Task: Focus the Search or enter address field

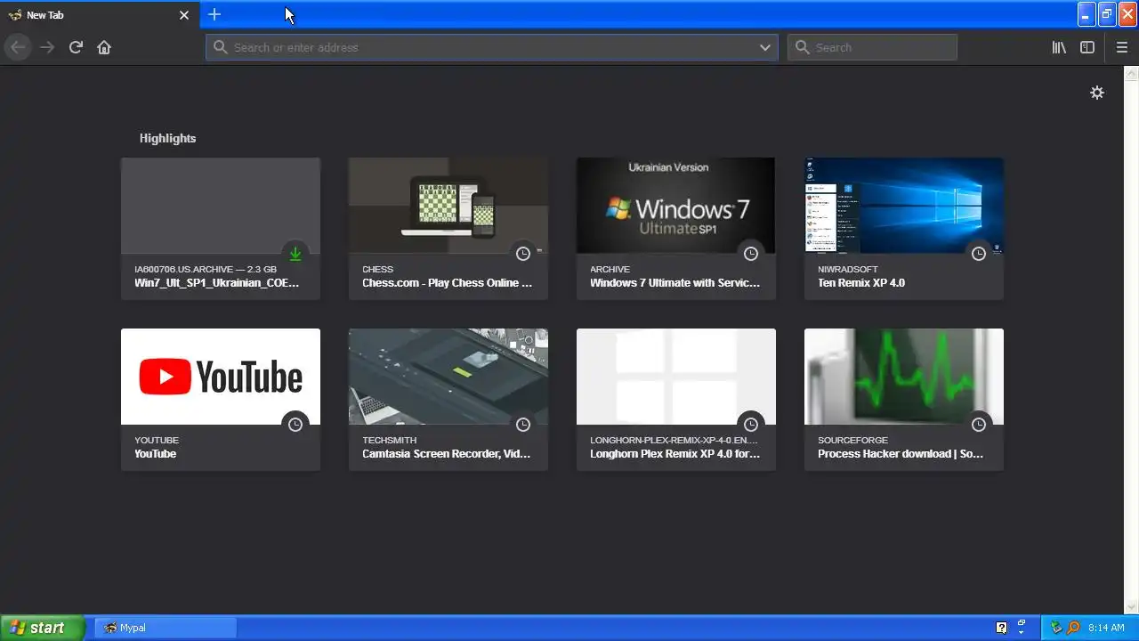Action: (492, 47)
